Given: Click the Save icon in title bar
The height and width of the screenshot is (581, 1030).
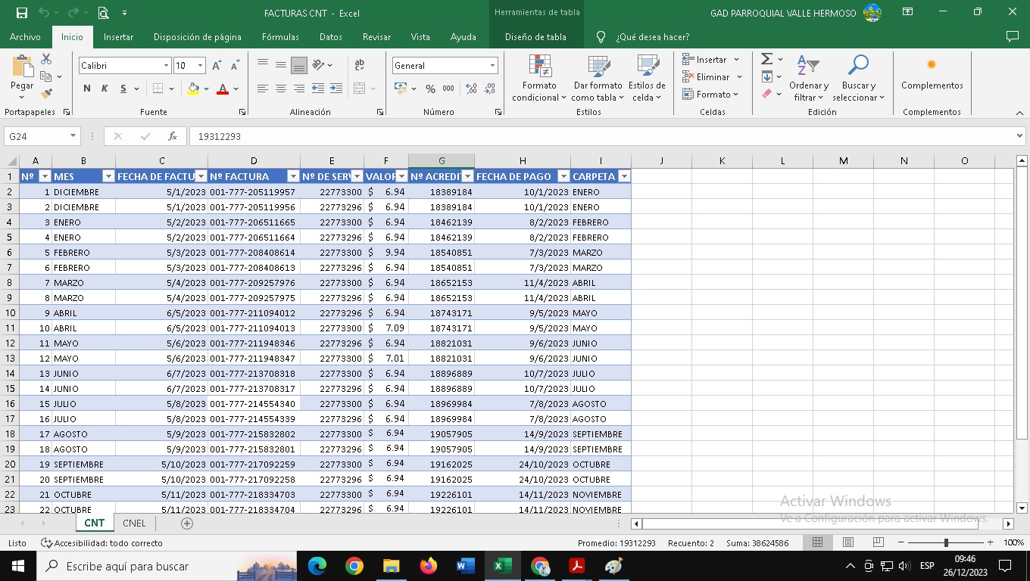Looking at the screenshot, I should (21, 13).
